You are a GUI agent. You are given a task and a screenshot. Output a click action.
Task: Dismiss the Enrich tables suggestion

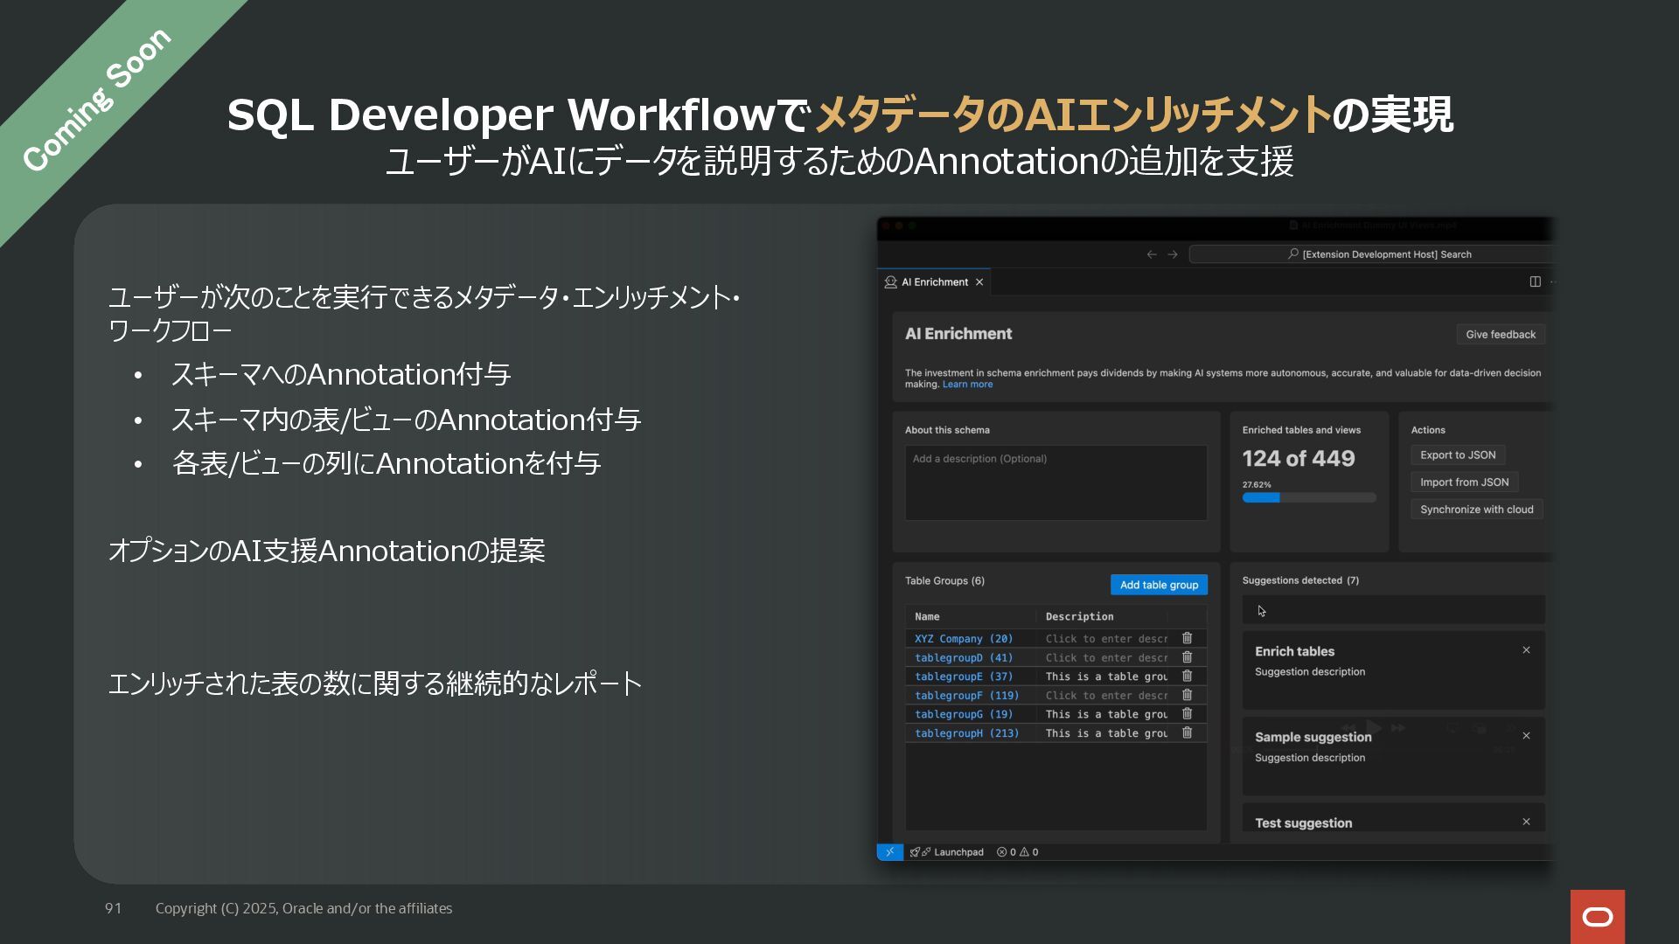pyautogui.click(x=1526, y=650)
